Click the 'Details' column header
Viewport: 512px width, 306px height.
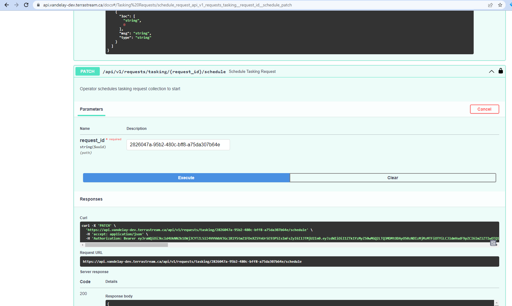click(x=111, y=282)
